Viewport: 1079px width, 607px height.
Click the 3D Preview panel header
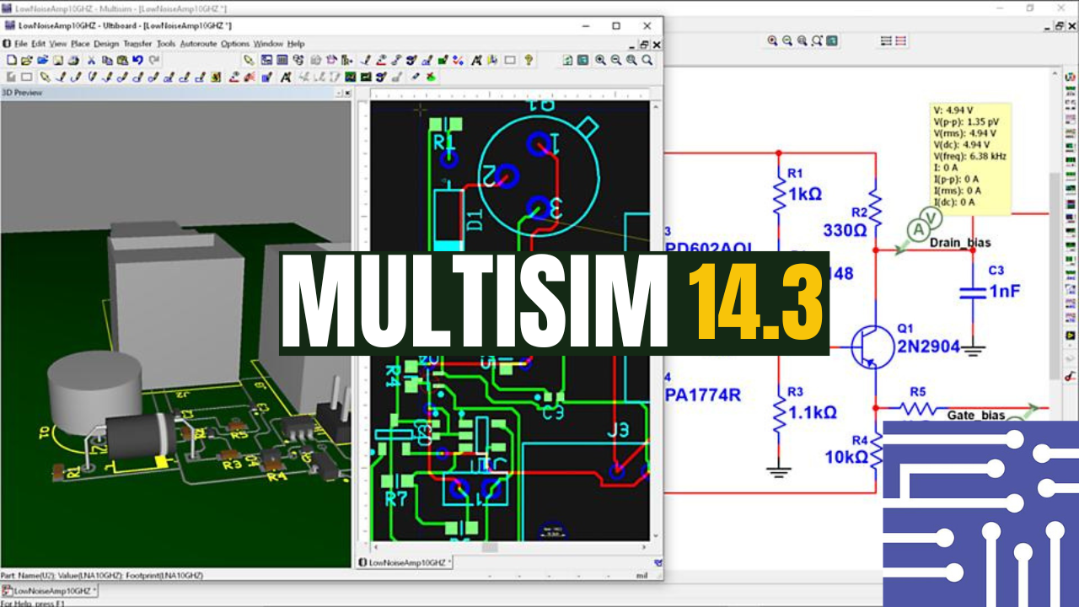pos(175,92)
